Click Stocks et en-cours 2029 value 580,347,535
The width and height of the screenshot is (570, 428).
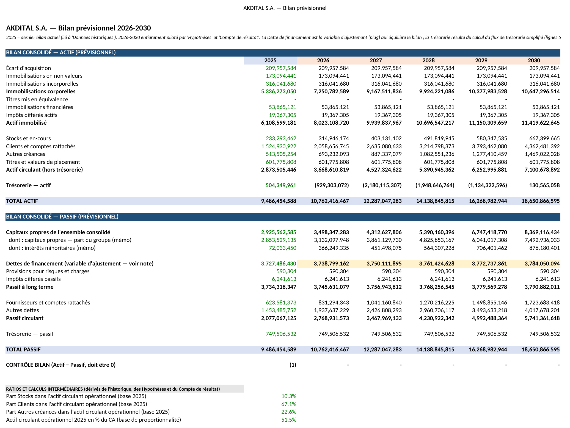[492, 138]
